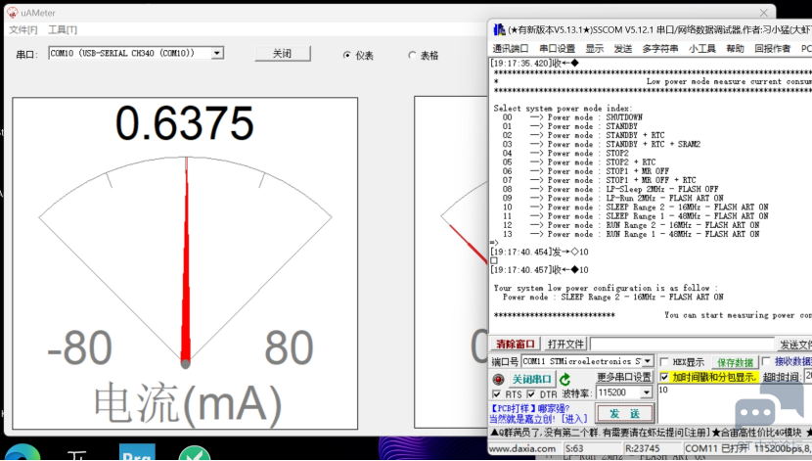This screenshot has width=812, height=461.
Task: Open the 小工具 menu in SSCOM
Action: coord(702,49)
